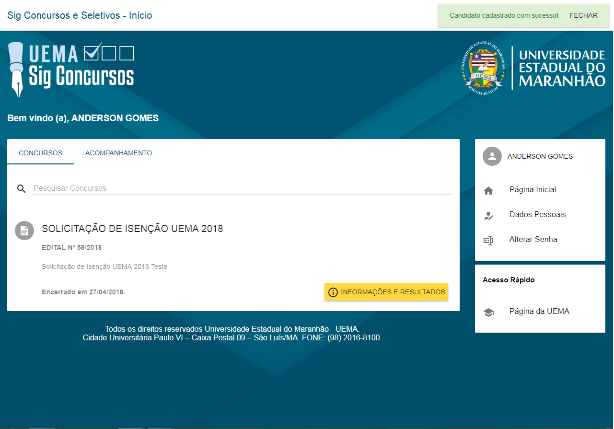
Task: Click the Cidade Universitária Paulo VI address line
Action: pyautogui.click(x=232, y=337)
